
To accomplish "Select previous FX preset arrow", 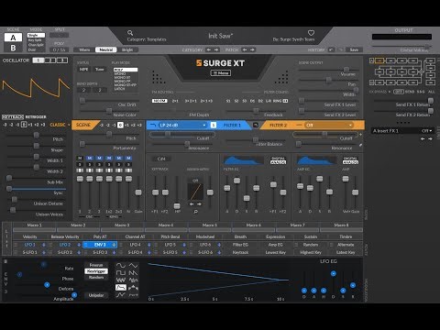I will tap(423, 138).
